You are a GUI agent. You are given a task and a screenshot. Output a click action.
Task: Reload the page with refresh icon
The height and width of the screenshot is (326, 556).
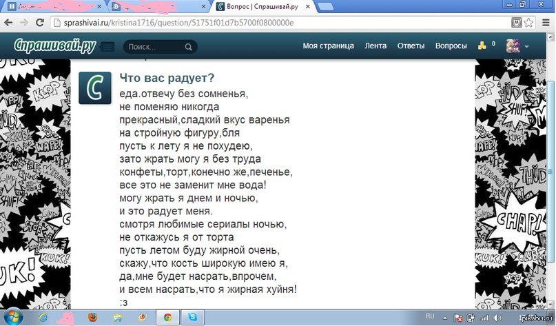pyautogui.click(x=44, y=23)
